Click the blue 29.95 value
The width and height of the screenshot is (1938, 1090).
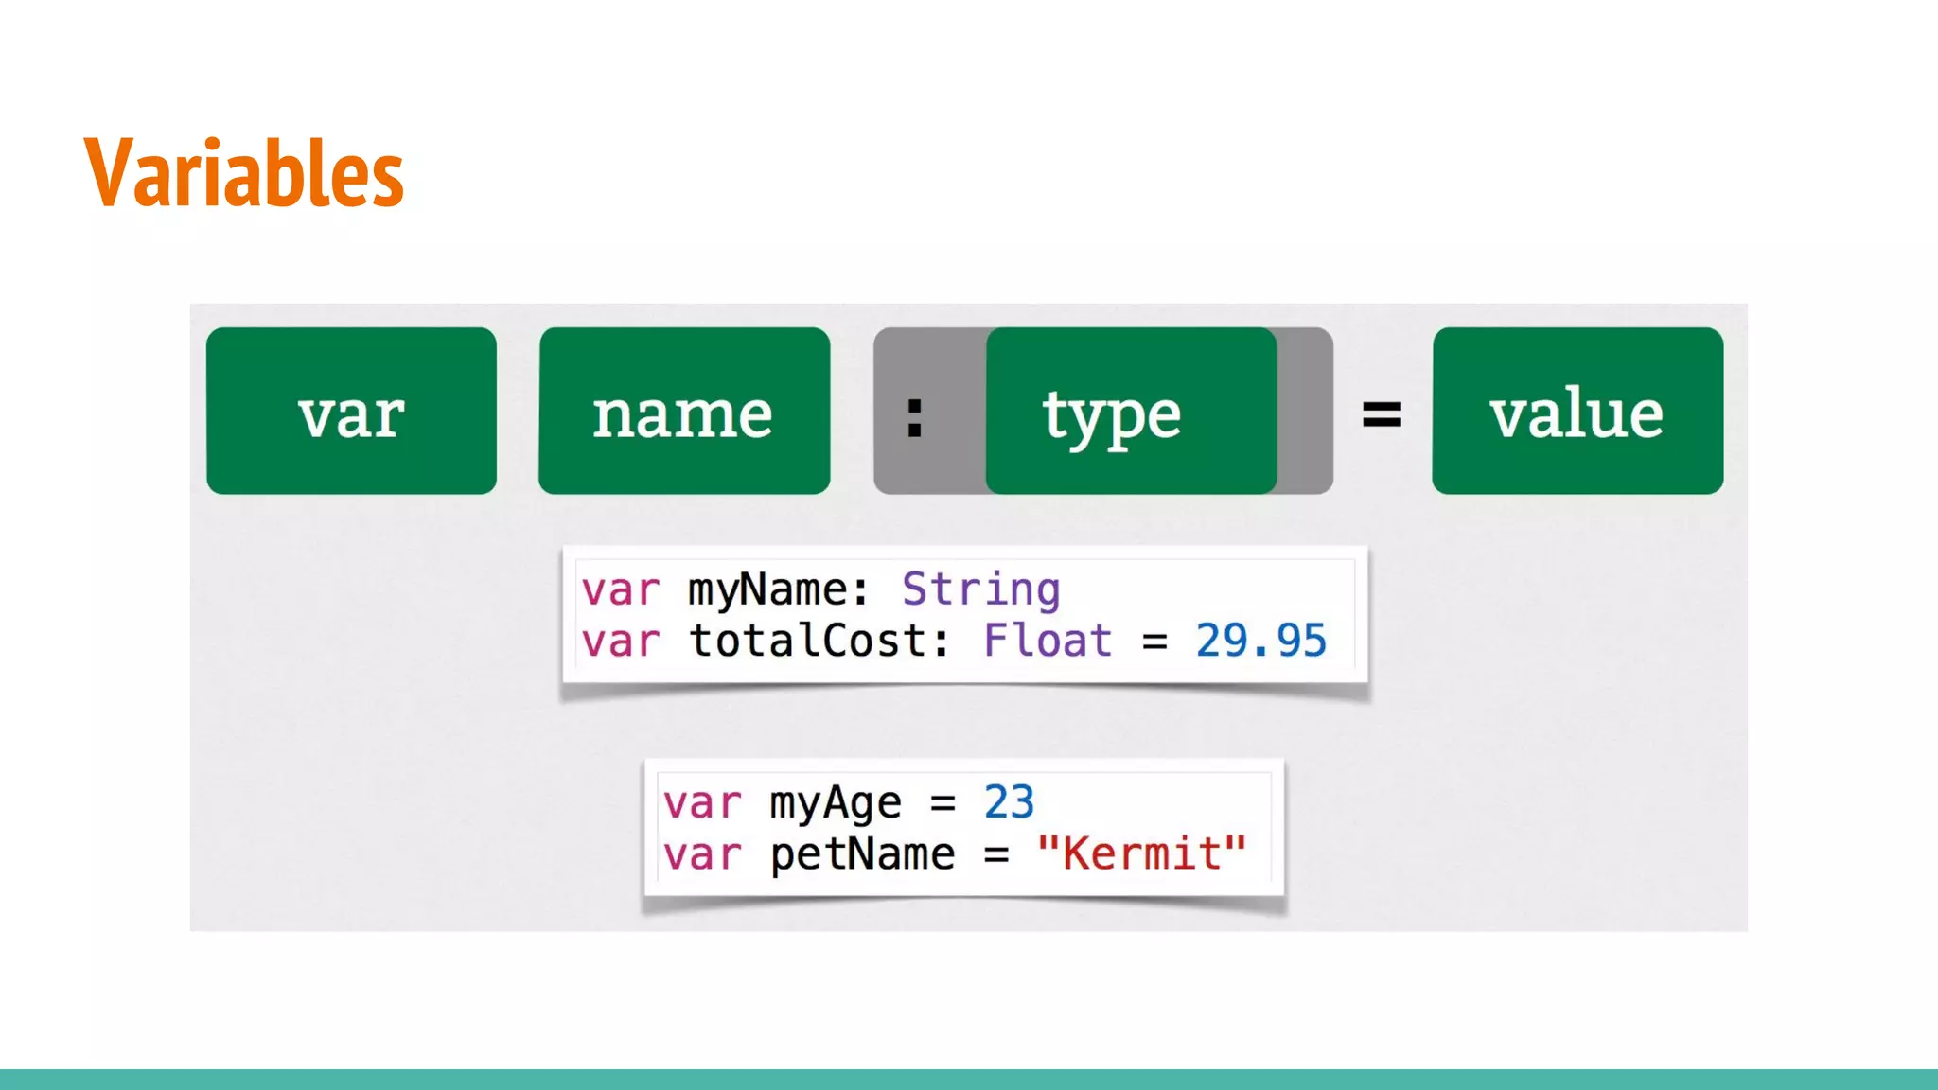1260,641
